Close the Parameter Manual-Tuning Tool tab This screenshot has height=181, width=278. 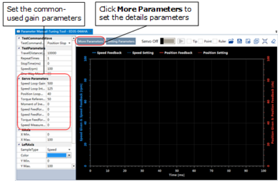(x=90, y=31)
